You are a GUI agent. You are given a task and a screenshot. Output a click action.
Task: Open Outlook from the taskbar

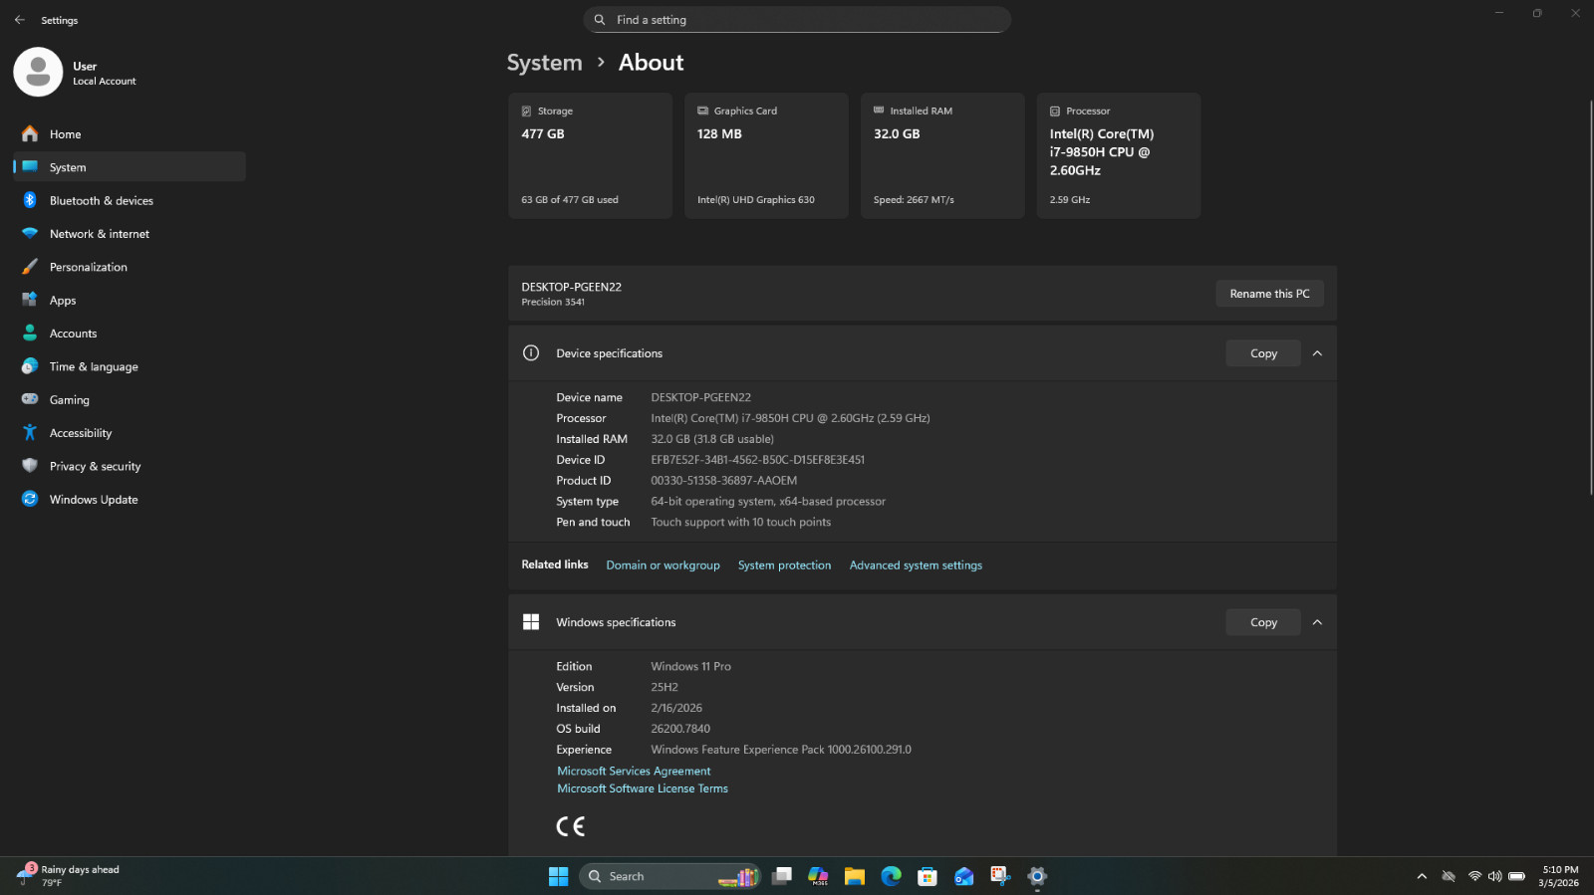[x=963, y=876]
